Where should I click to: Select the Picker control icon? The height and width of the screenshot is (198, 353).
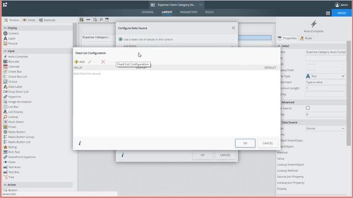pos(6,127)
